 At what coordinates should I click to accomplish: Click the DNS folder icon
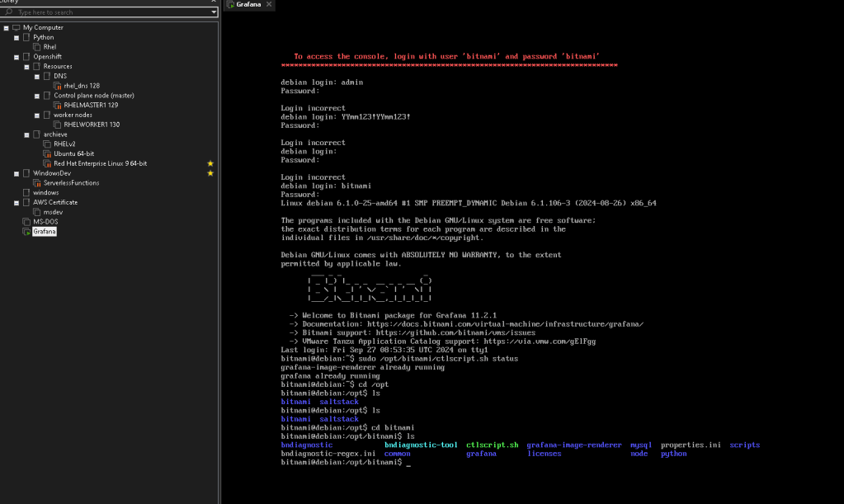(47, 76)
